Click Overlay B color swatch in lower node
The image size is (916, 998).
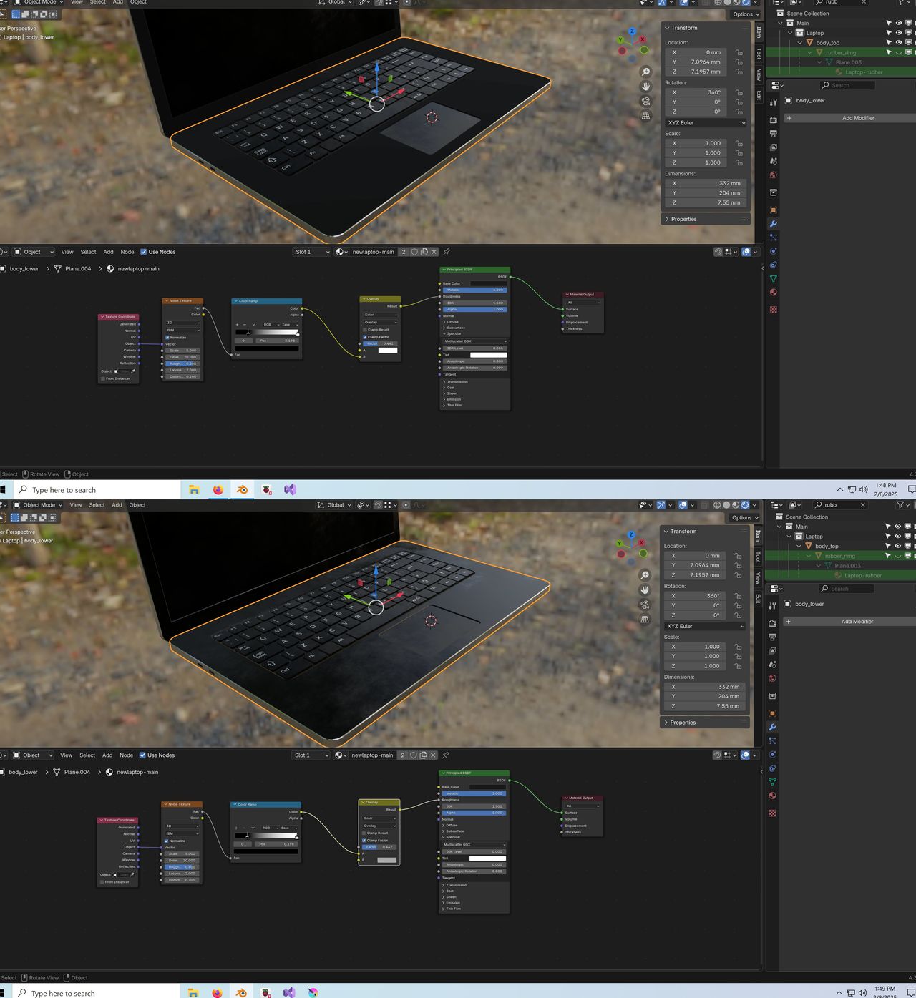(386, 860)
